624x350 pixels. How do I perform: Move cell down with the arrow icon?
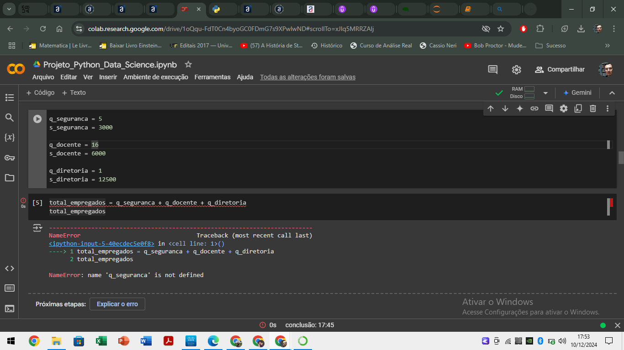click(505, 108)
